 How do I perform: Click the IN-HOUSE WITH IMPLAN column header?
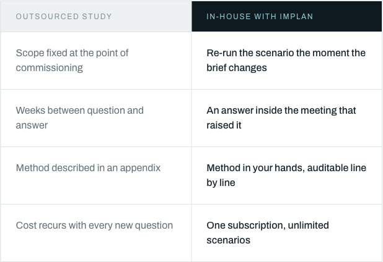(x=286, y=16)
